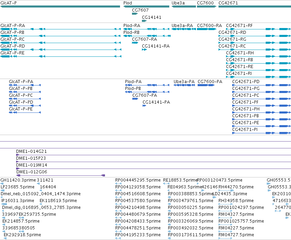Click the RP004445295.5prime EST label
This screenshot has height=240, width=291.
pos(138,180)
